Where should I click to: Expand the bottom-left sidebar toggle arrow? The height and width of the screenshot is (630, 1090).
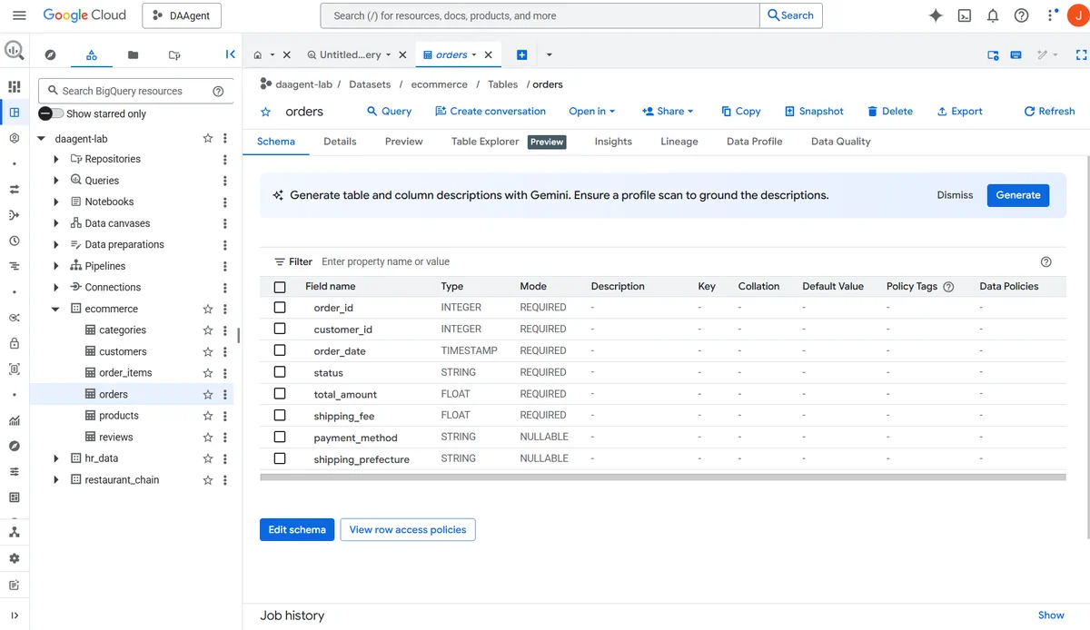coord(15,615)
